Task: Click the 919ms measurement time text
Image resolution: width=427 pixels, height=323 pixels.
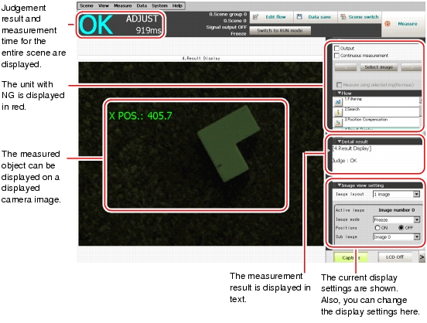Action: 149,30
